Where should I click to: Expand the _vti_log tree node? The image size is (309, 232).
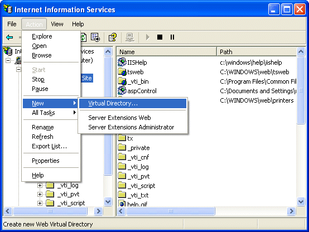pyautogui.click(x=40, y=186)
